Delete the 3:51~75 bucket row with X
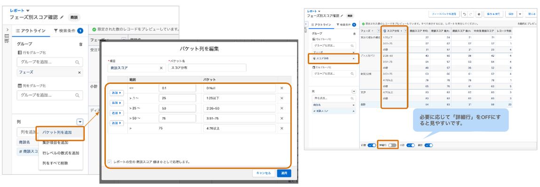Image resolution: width=540 pixels, height=187 pixels. (x=282, y=119)
